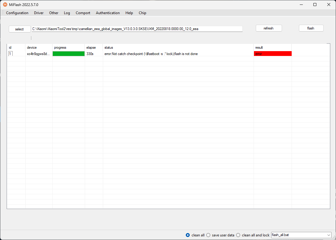Click the green progress bar in row 1
Image resolution: width=336 pixels, height=240 pixels.
(x=68, y=54)
